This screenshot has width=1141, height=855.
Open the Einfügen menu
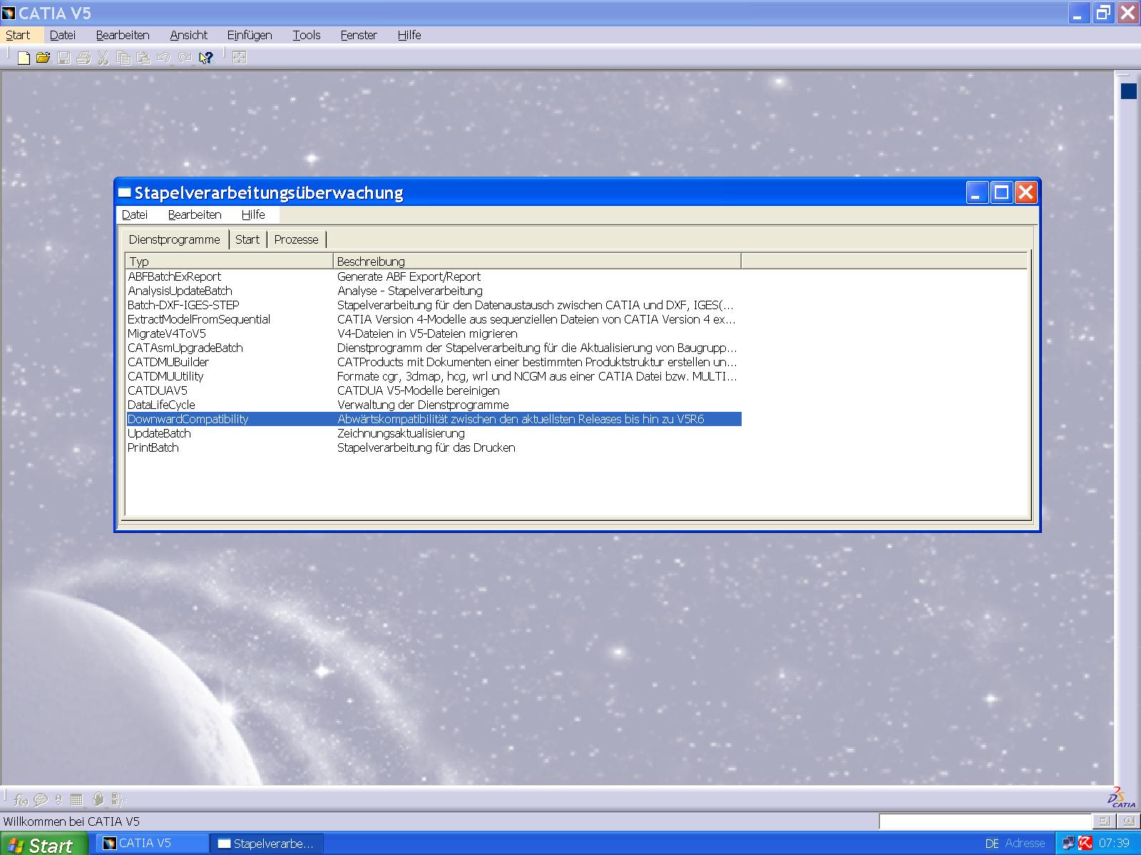[250, 35]
